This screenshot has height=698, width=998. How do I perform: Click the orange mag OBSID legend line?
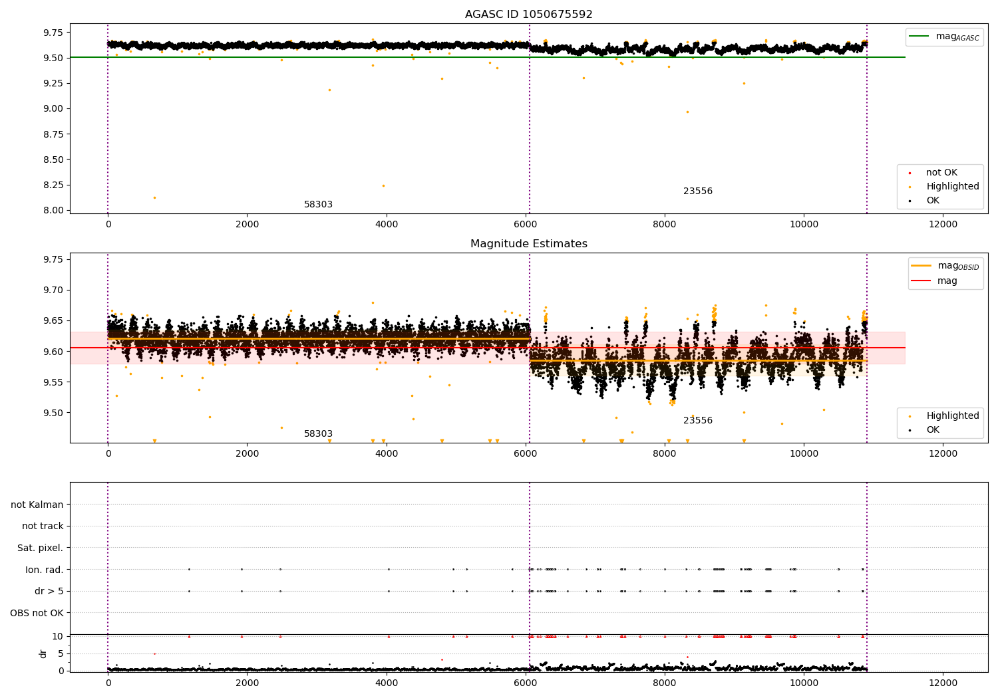(921, 266)
